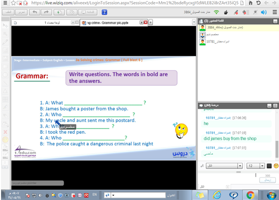Screen dimensions: 279x200
Task: Click the redo arrow in the toolbar
Action: [x=46, y=12]
